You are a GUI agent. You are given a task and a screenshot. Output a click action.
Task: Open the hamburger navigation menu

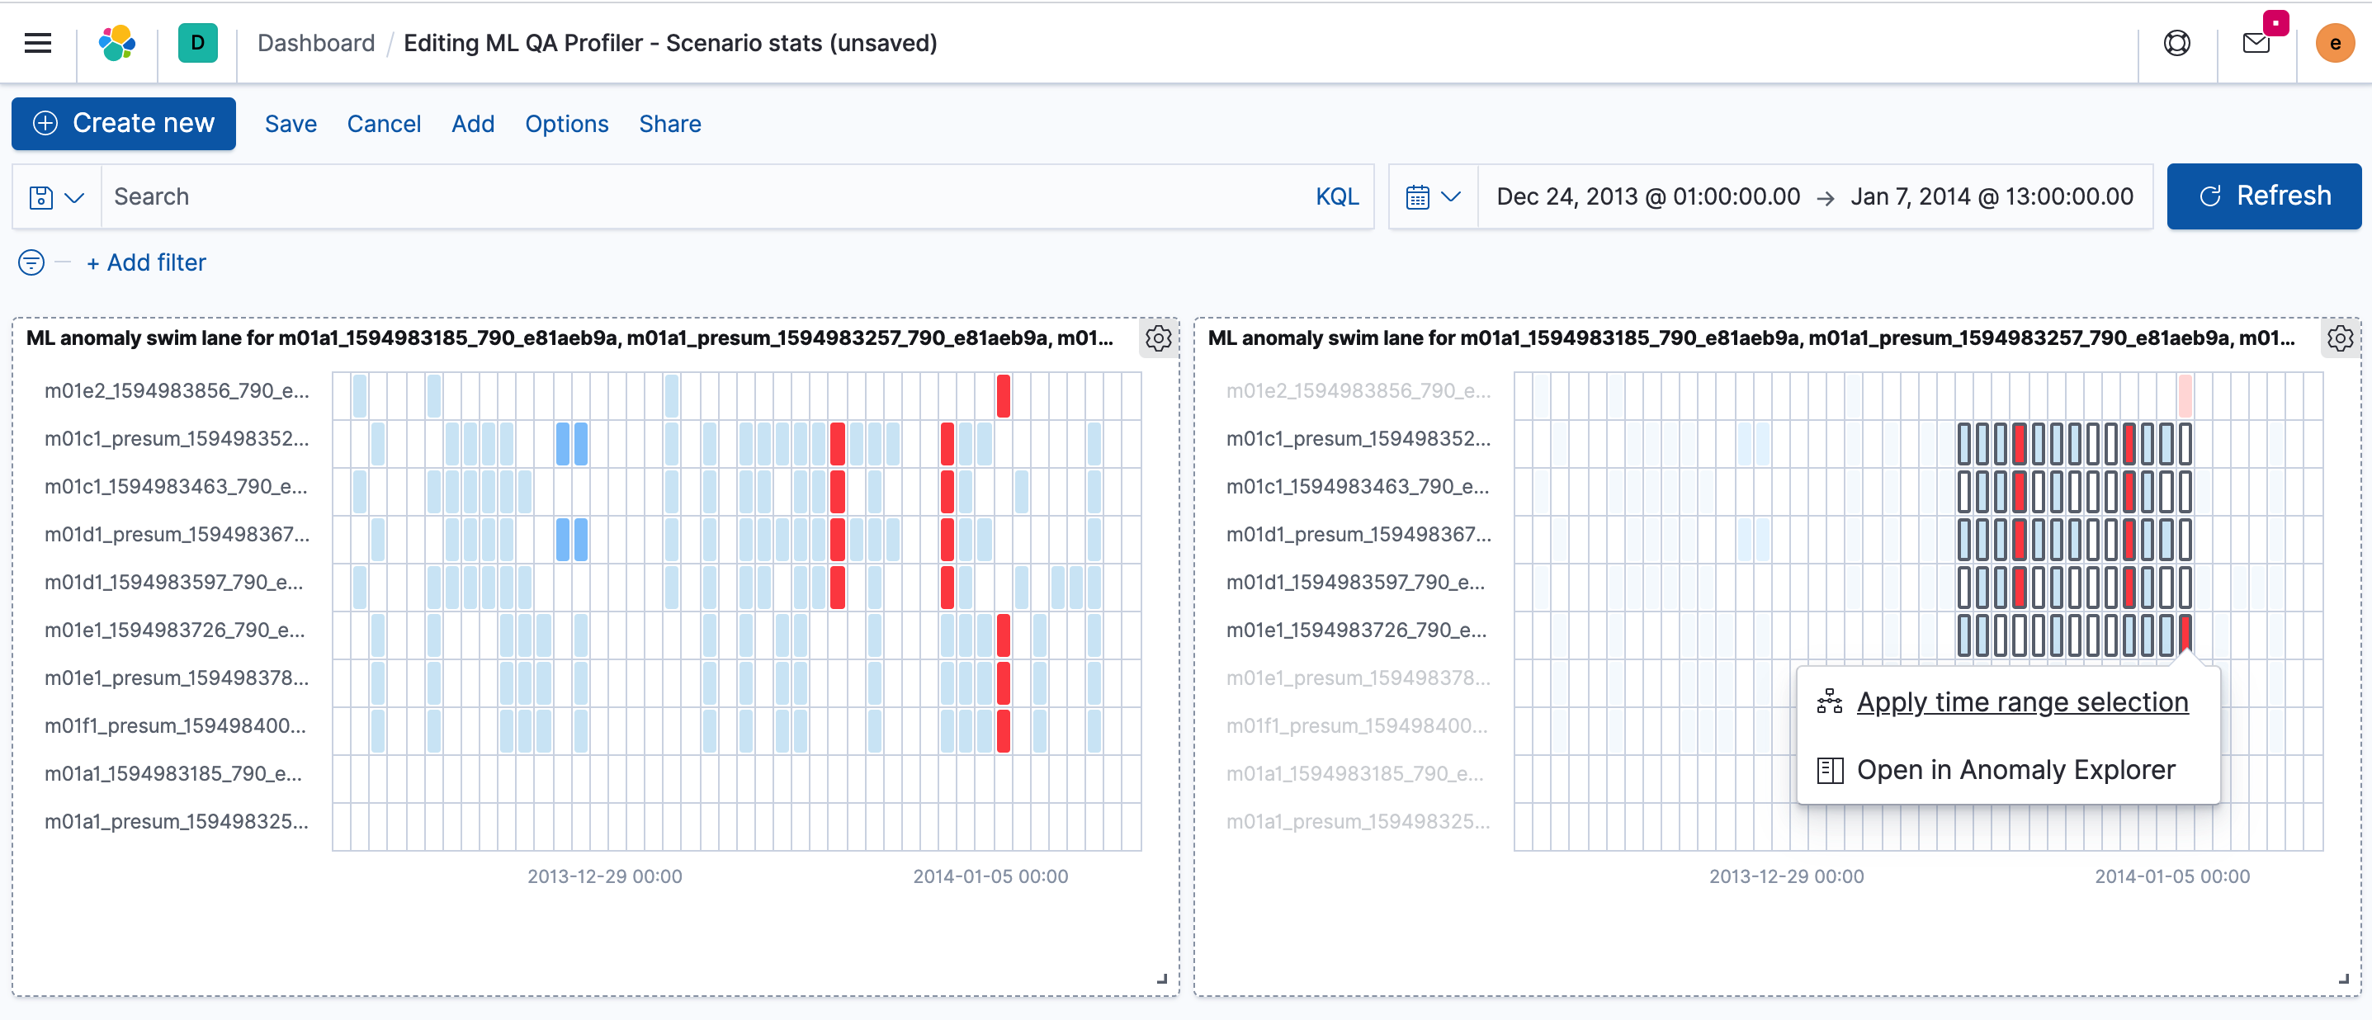[38, 43]
